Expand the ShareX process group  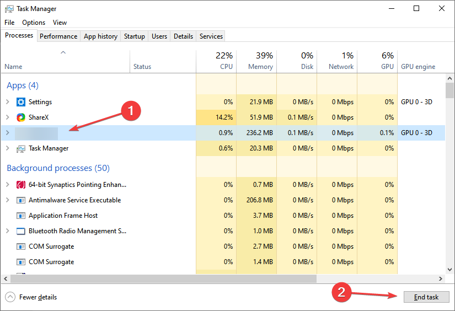(7, 117)
